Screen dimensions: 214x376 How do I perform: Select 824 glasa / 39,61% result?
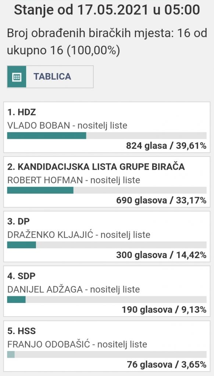click(x=166, y=146)
